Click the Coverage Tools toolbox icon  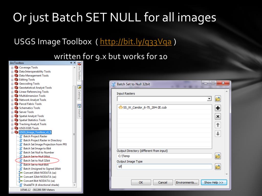point(16,67)
